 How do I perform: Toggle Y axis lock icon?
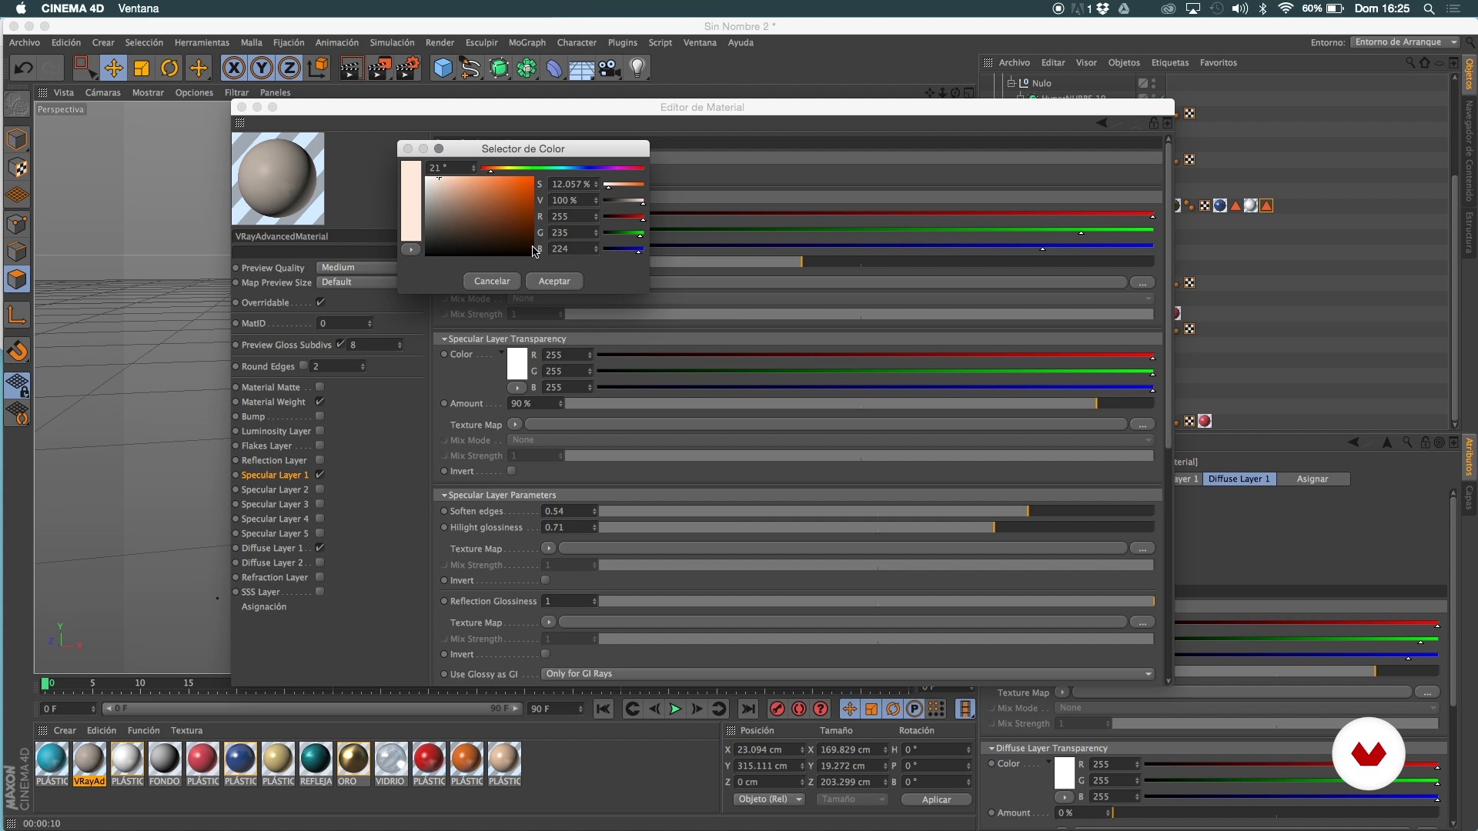pyautogui.click(x=262, y=68)
